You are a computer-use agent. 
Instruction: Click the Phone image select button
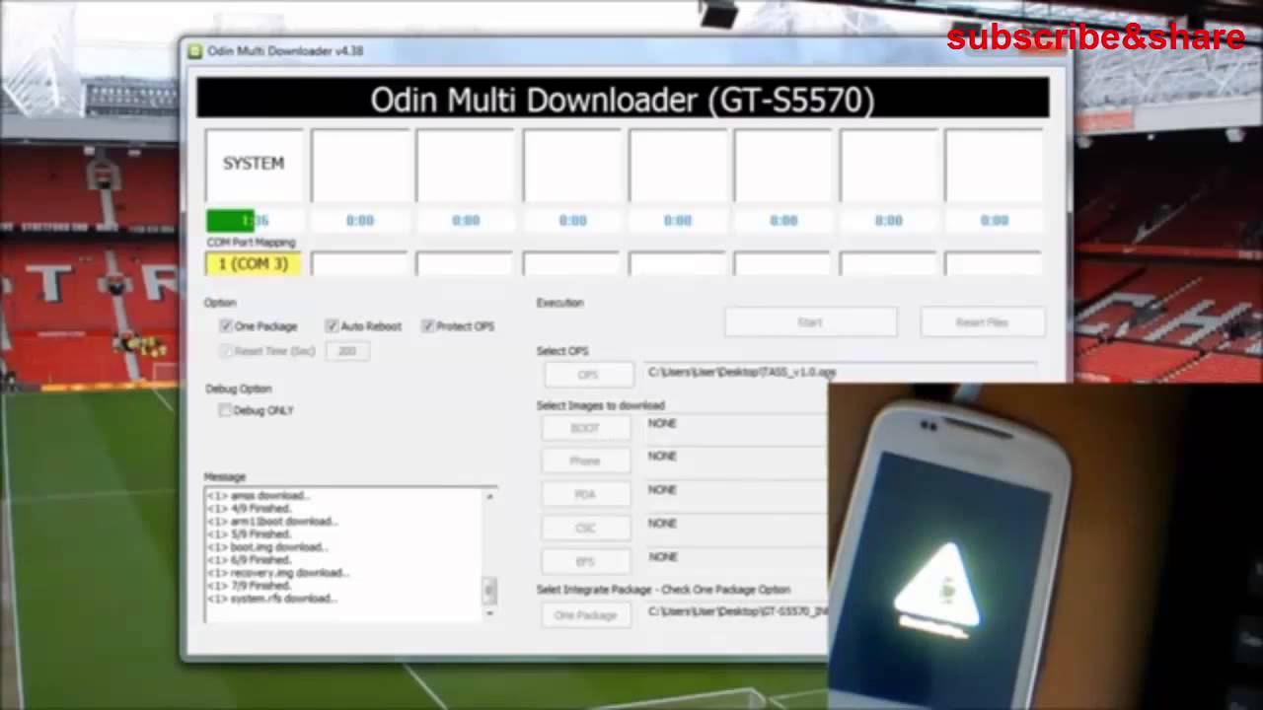(585, 461)
